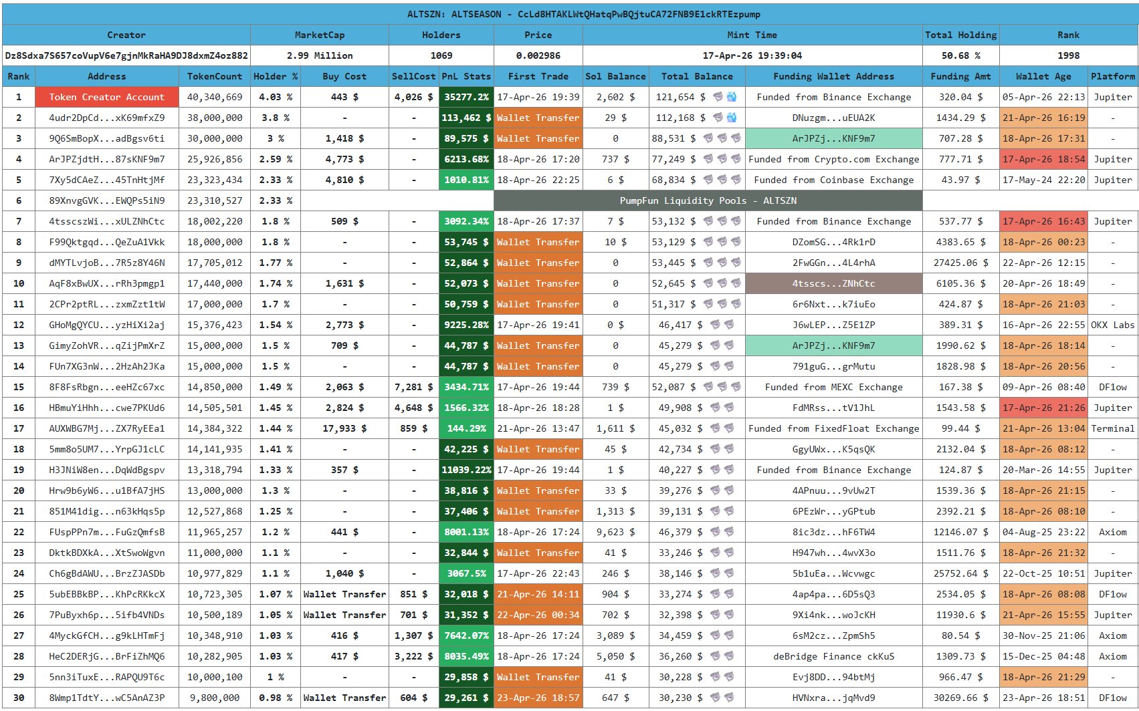Click the last shark icon beside 77,249 $
The height and width of the screenshot is (711, 1139).
(x=736, y=159)
